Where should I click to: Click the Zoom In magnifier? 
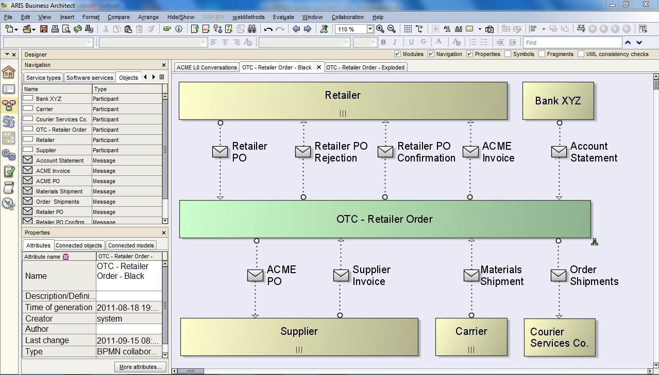380,29
